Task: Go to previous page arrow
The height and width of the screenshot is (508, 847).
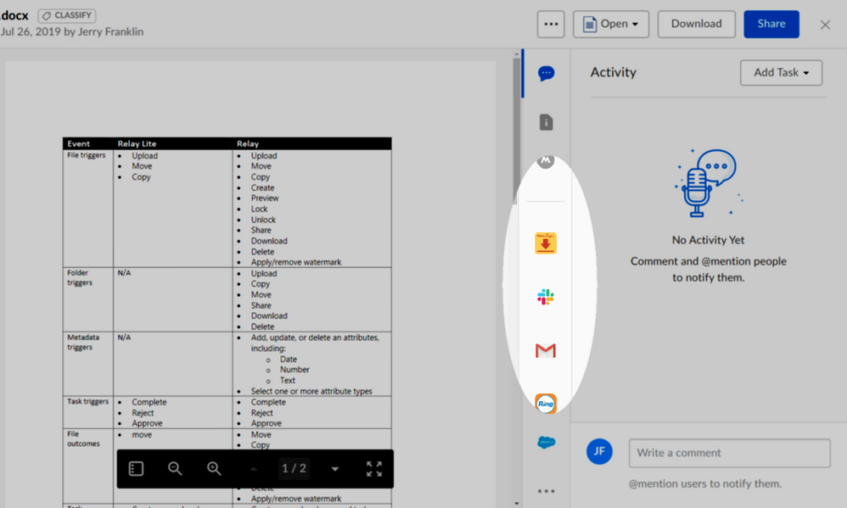Action: (254, 469)
